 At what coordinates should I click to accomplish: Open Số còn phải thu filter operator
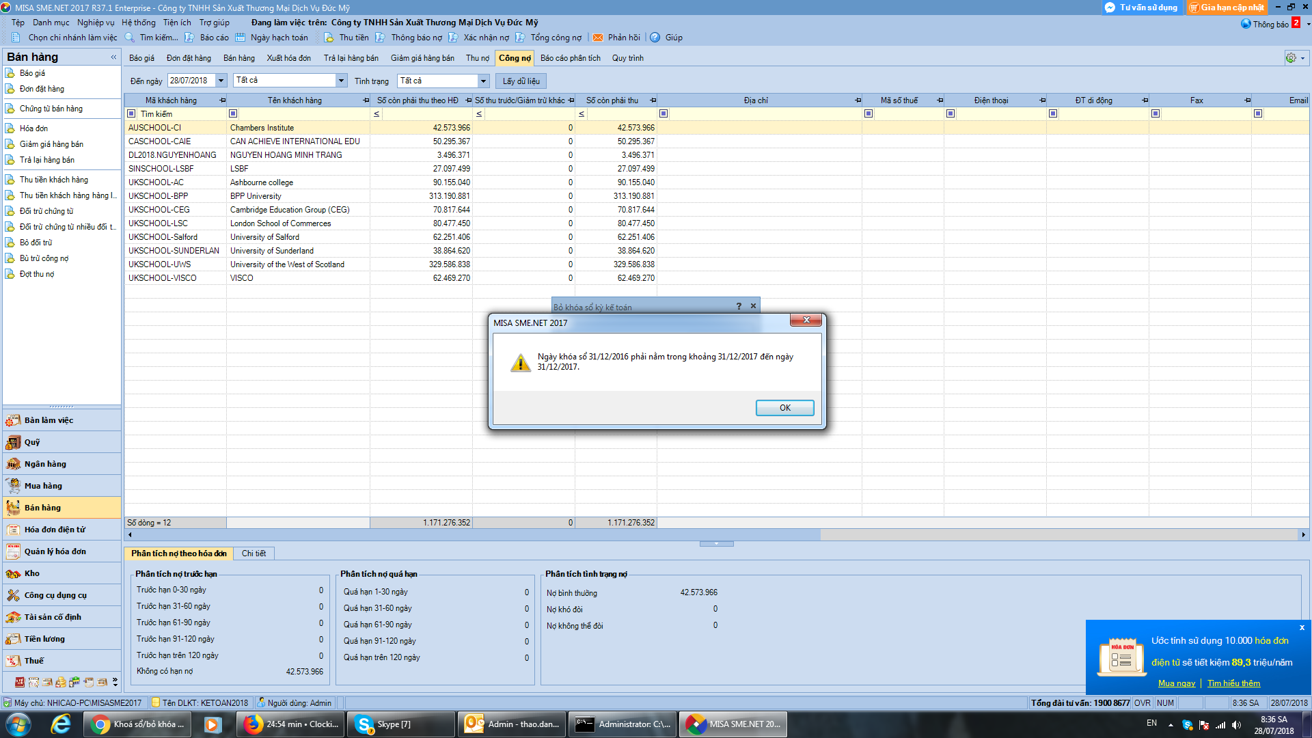click(582, 114)
